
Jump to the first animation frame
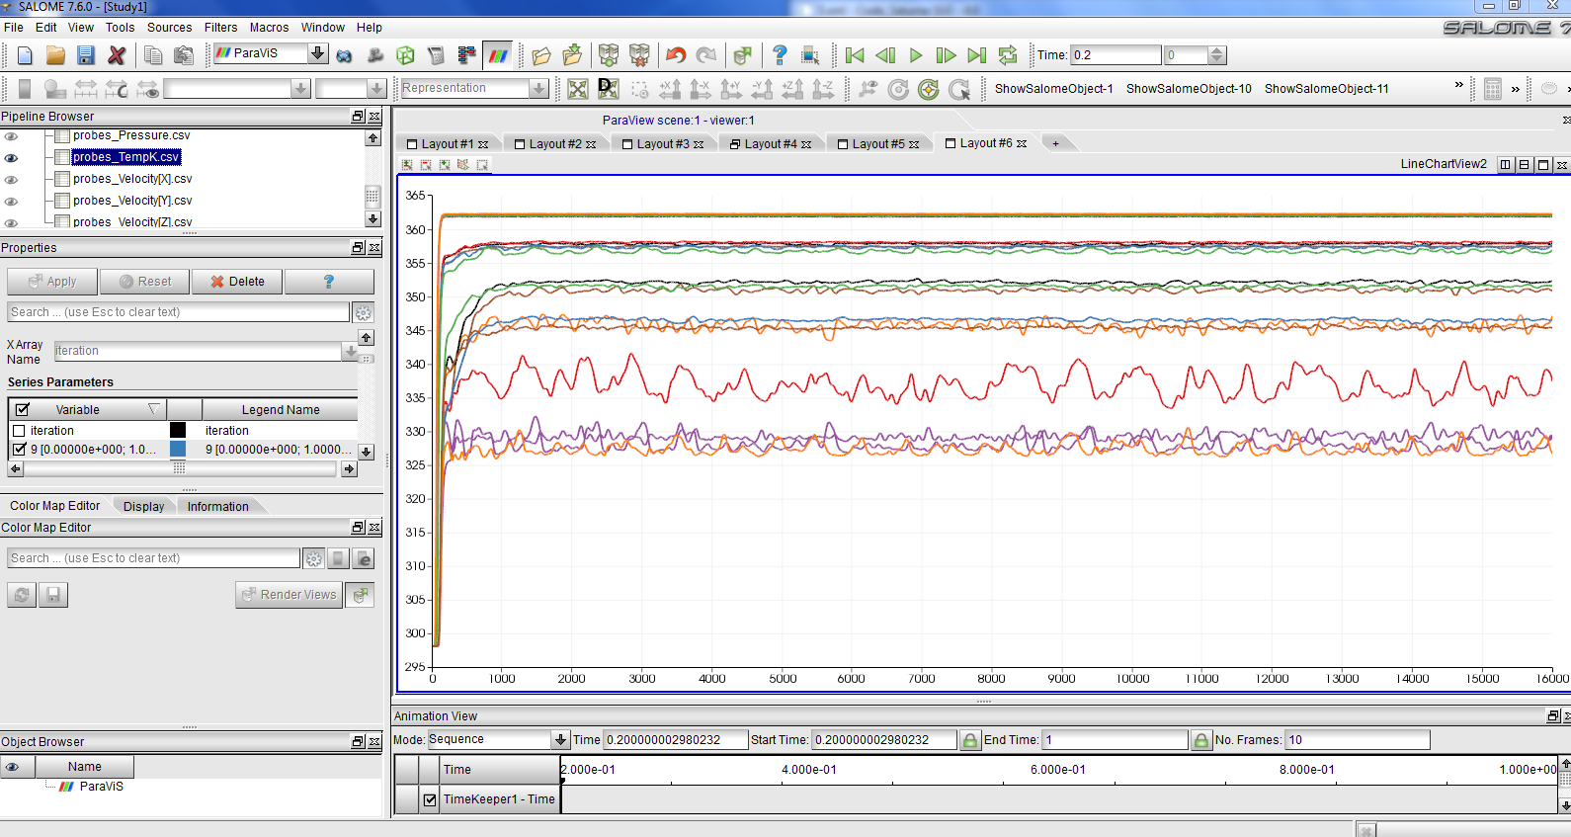click(x=855, y=55)
